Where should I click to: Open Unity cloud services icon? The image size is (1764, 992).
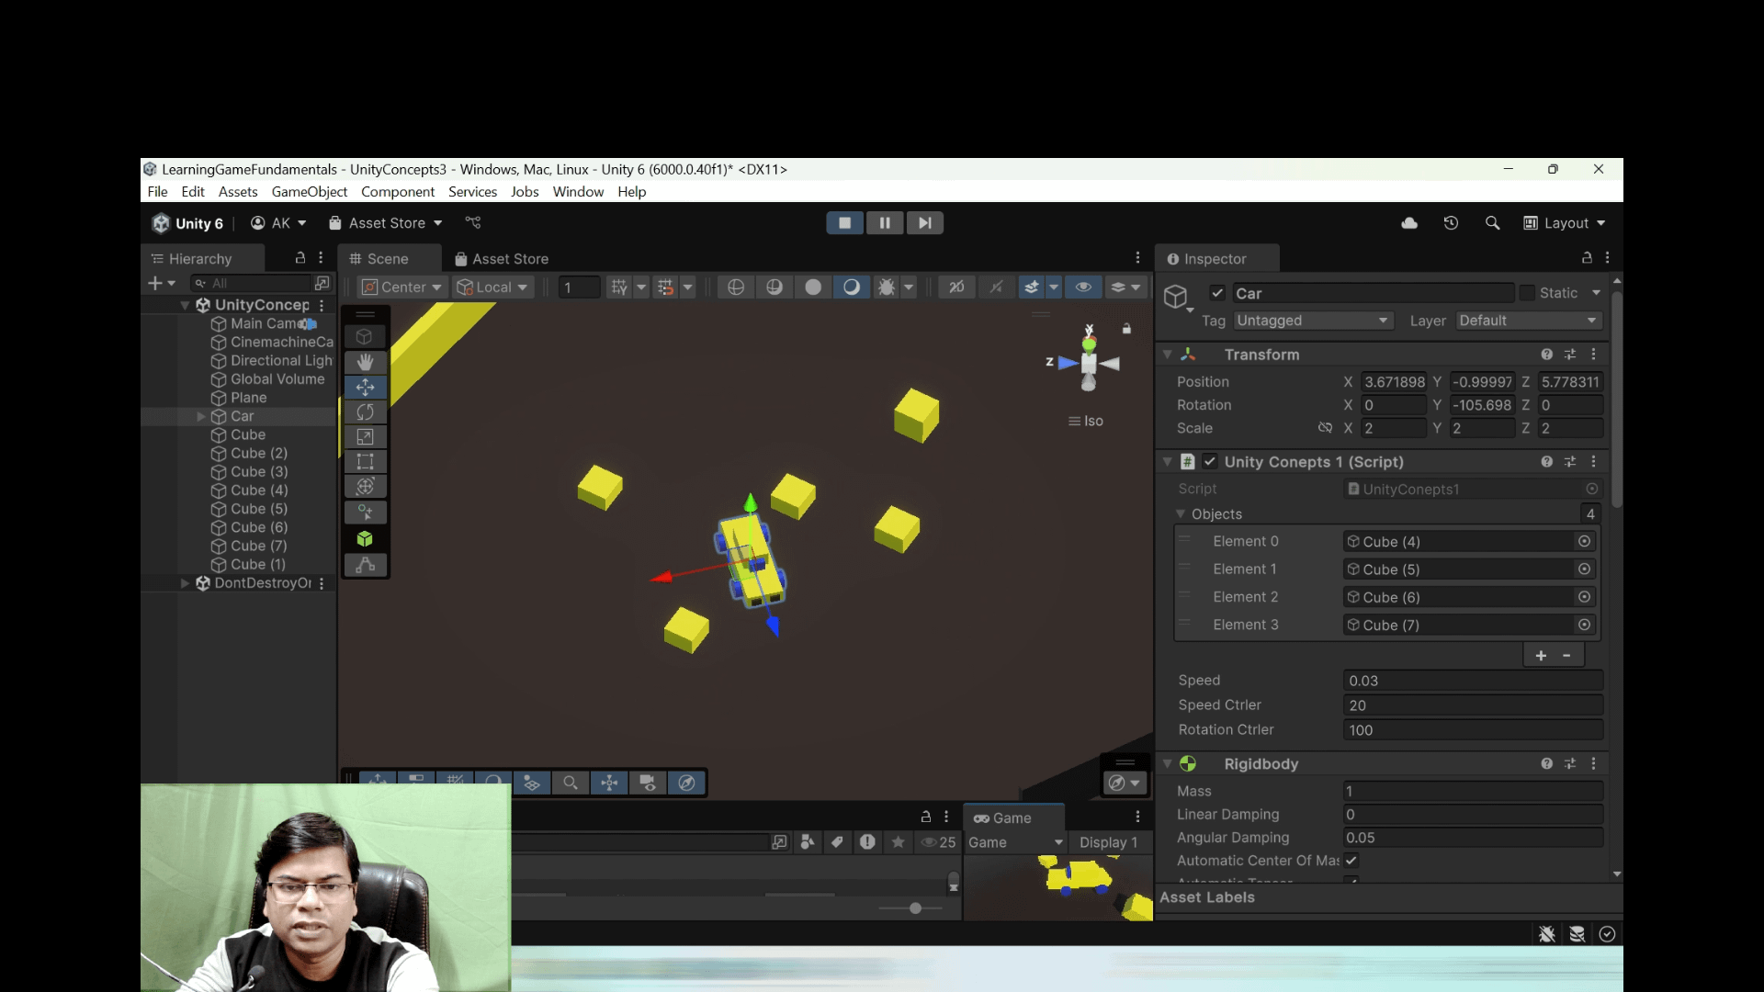pyautogui.click(x=1409, y=223)
